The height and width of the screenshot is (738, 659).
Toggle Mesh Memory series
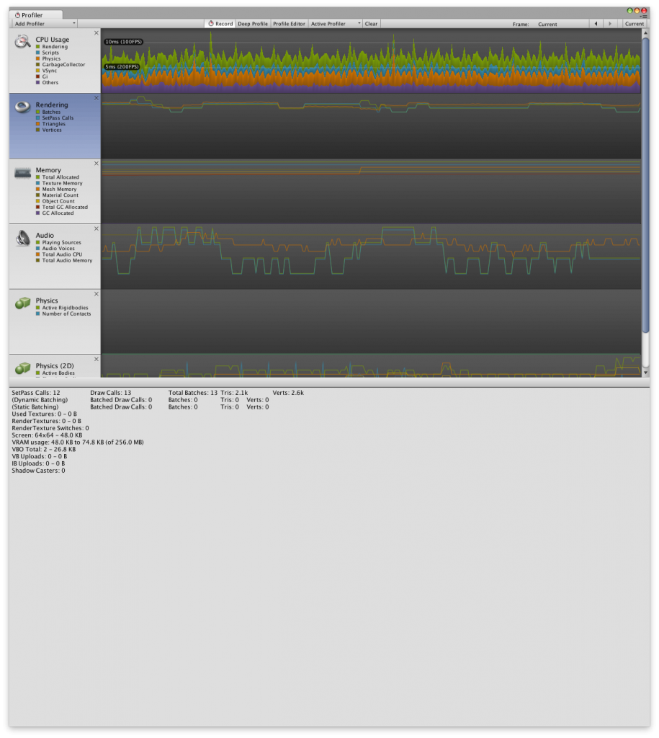tap(37, 190)
